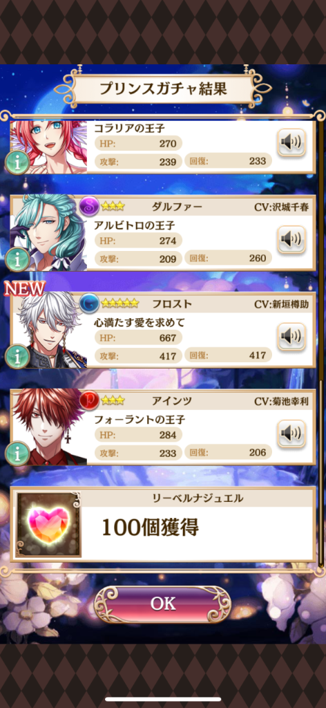326x708 pixels.
Task: Select the 100個獲得 jewel reward row
Action: pos(163,524)
